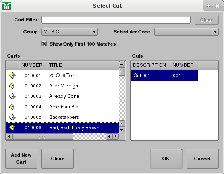
Task: Open the Group dropdown showing MUSIC
Action: click(70, 32)
